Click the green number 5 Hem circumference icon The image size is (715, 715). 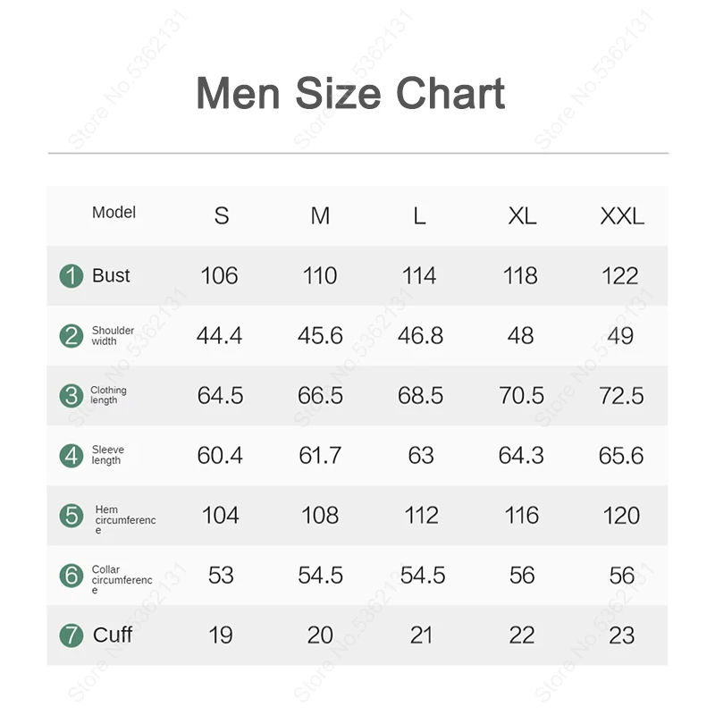[71, 515]
